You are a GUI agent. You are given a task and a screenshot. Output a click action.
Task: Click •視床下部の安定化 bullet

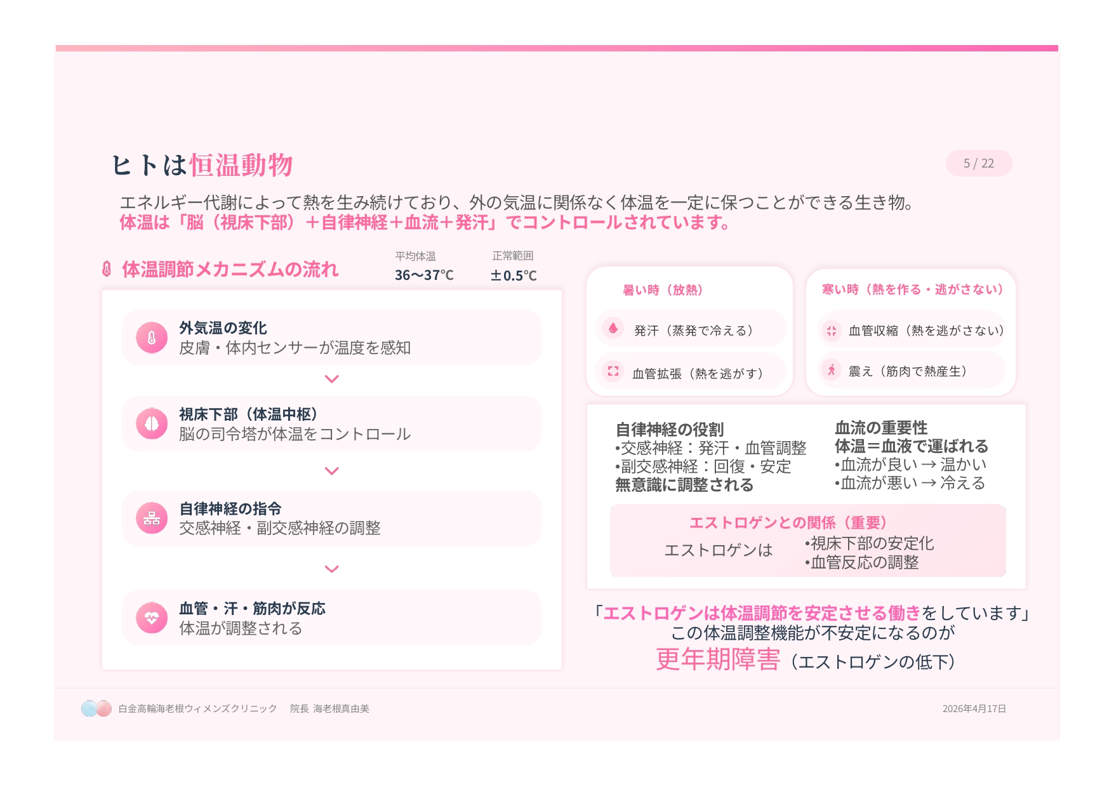(x=869, y=543)
